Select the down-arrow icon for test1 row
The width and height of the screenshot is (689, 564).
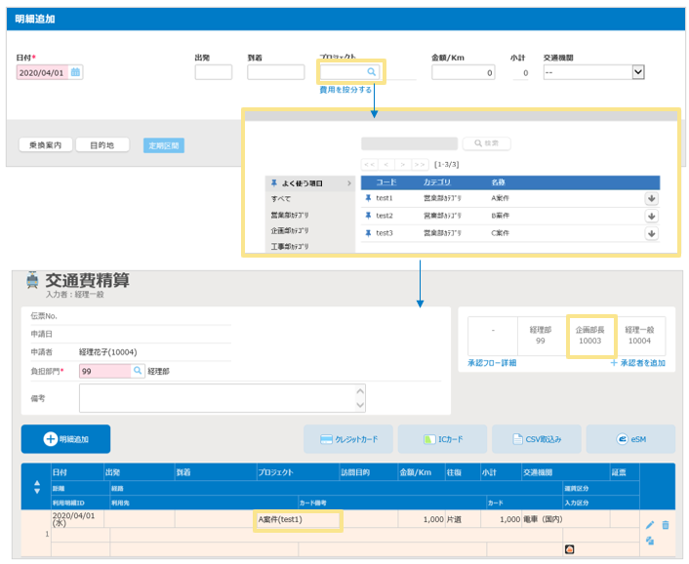pos(651,198)
